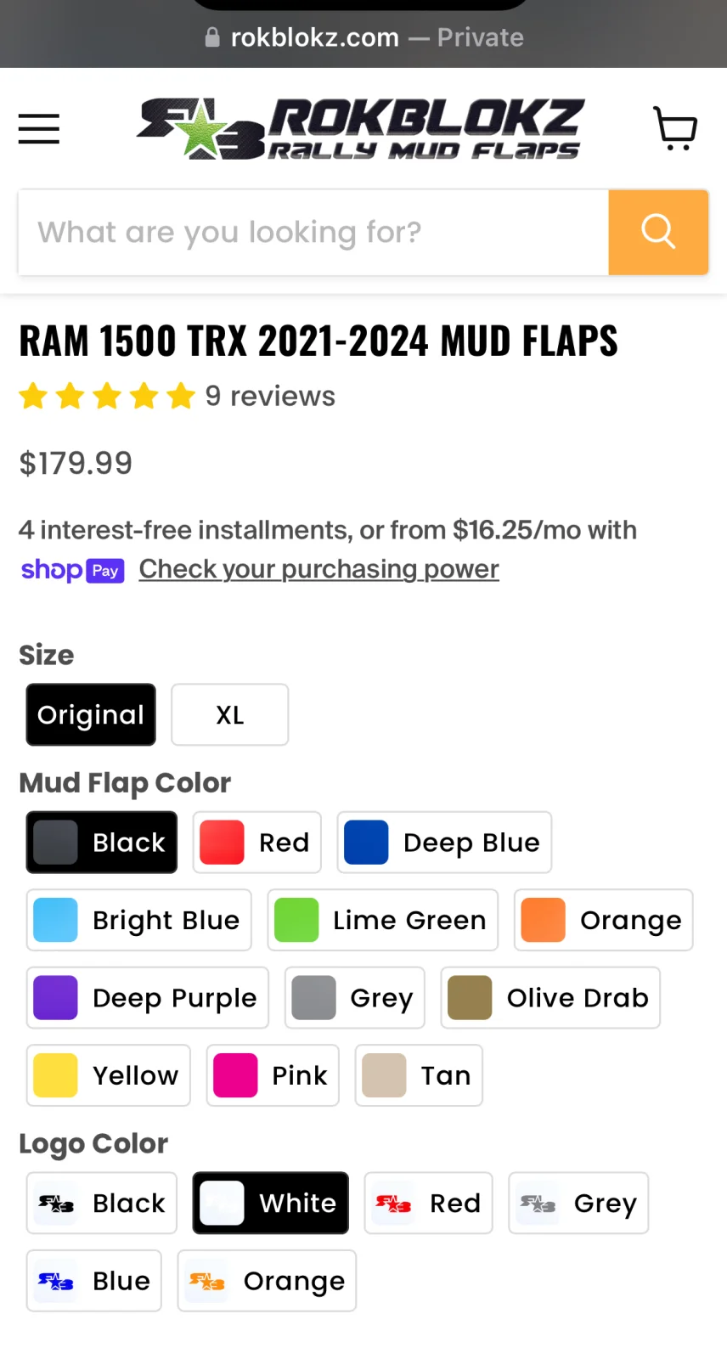727x1359 pixels.
Task: Tap the rokblokz.com address bar
Action: click(363, 37)
